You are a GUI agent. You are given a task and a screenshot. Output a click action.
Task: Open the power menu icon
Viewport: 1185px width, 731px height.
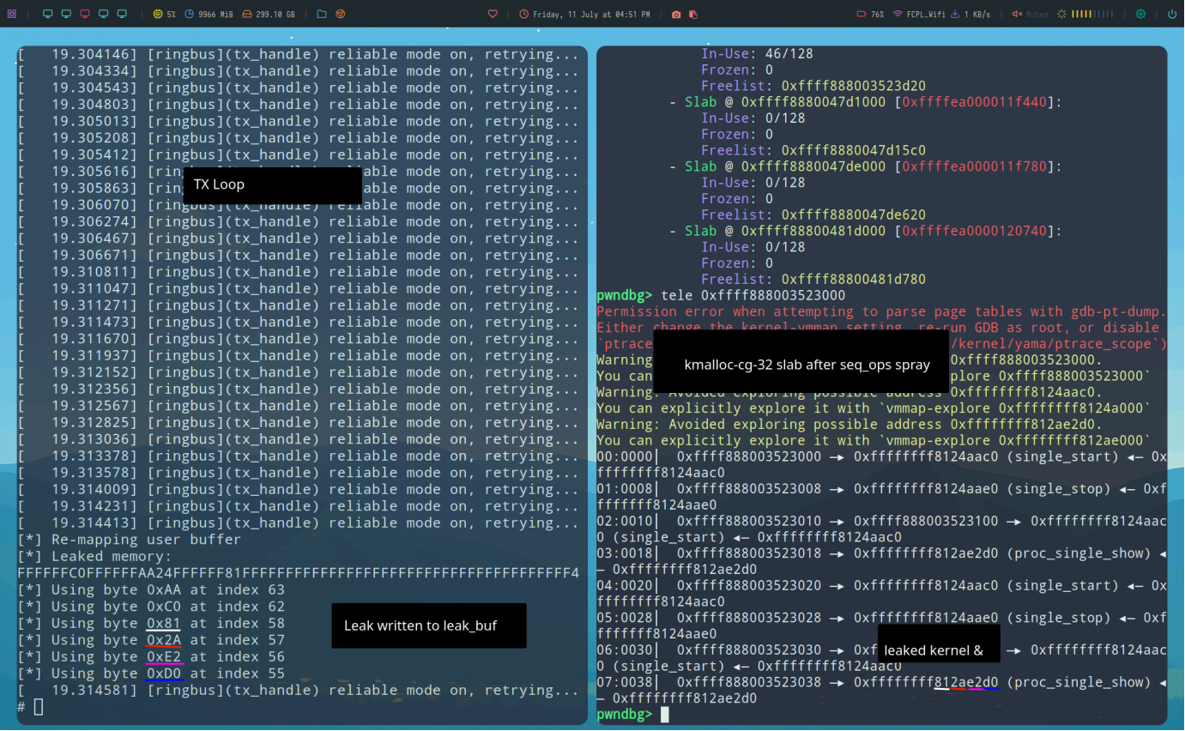(x=1171, y=15)
